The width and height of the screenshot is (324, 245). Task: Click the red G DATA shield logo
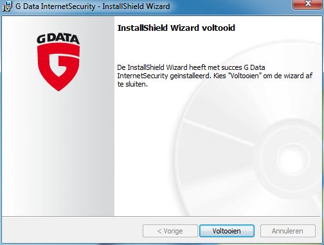point(59,67)
